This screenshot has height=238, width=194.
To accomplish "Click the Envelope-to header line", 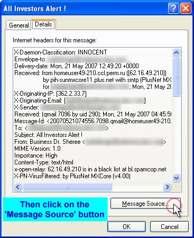I will tap(73, 59).
